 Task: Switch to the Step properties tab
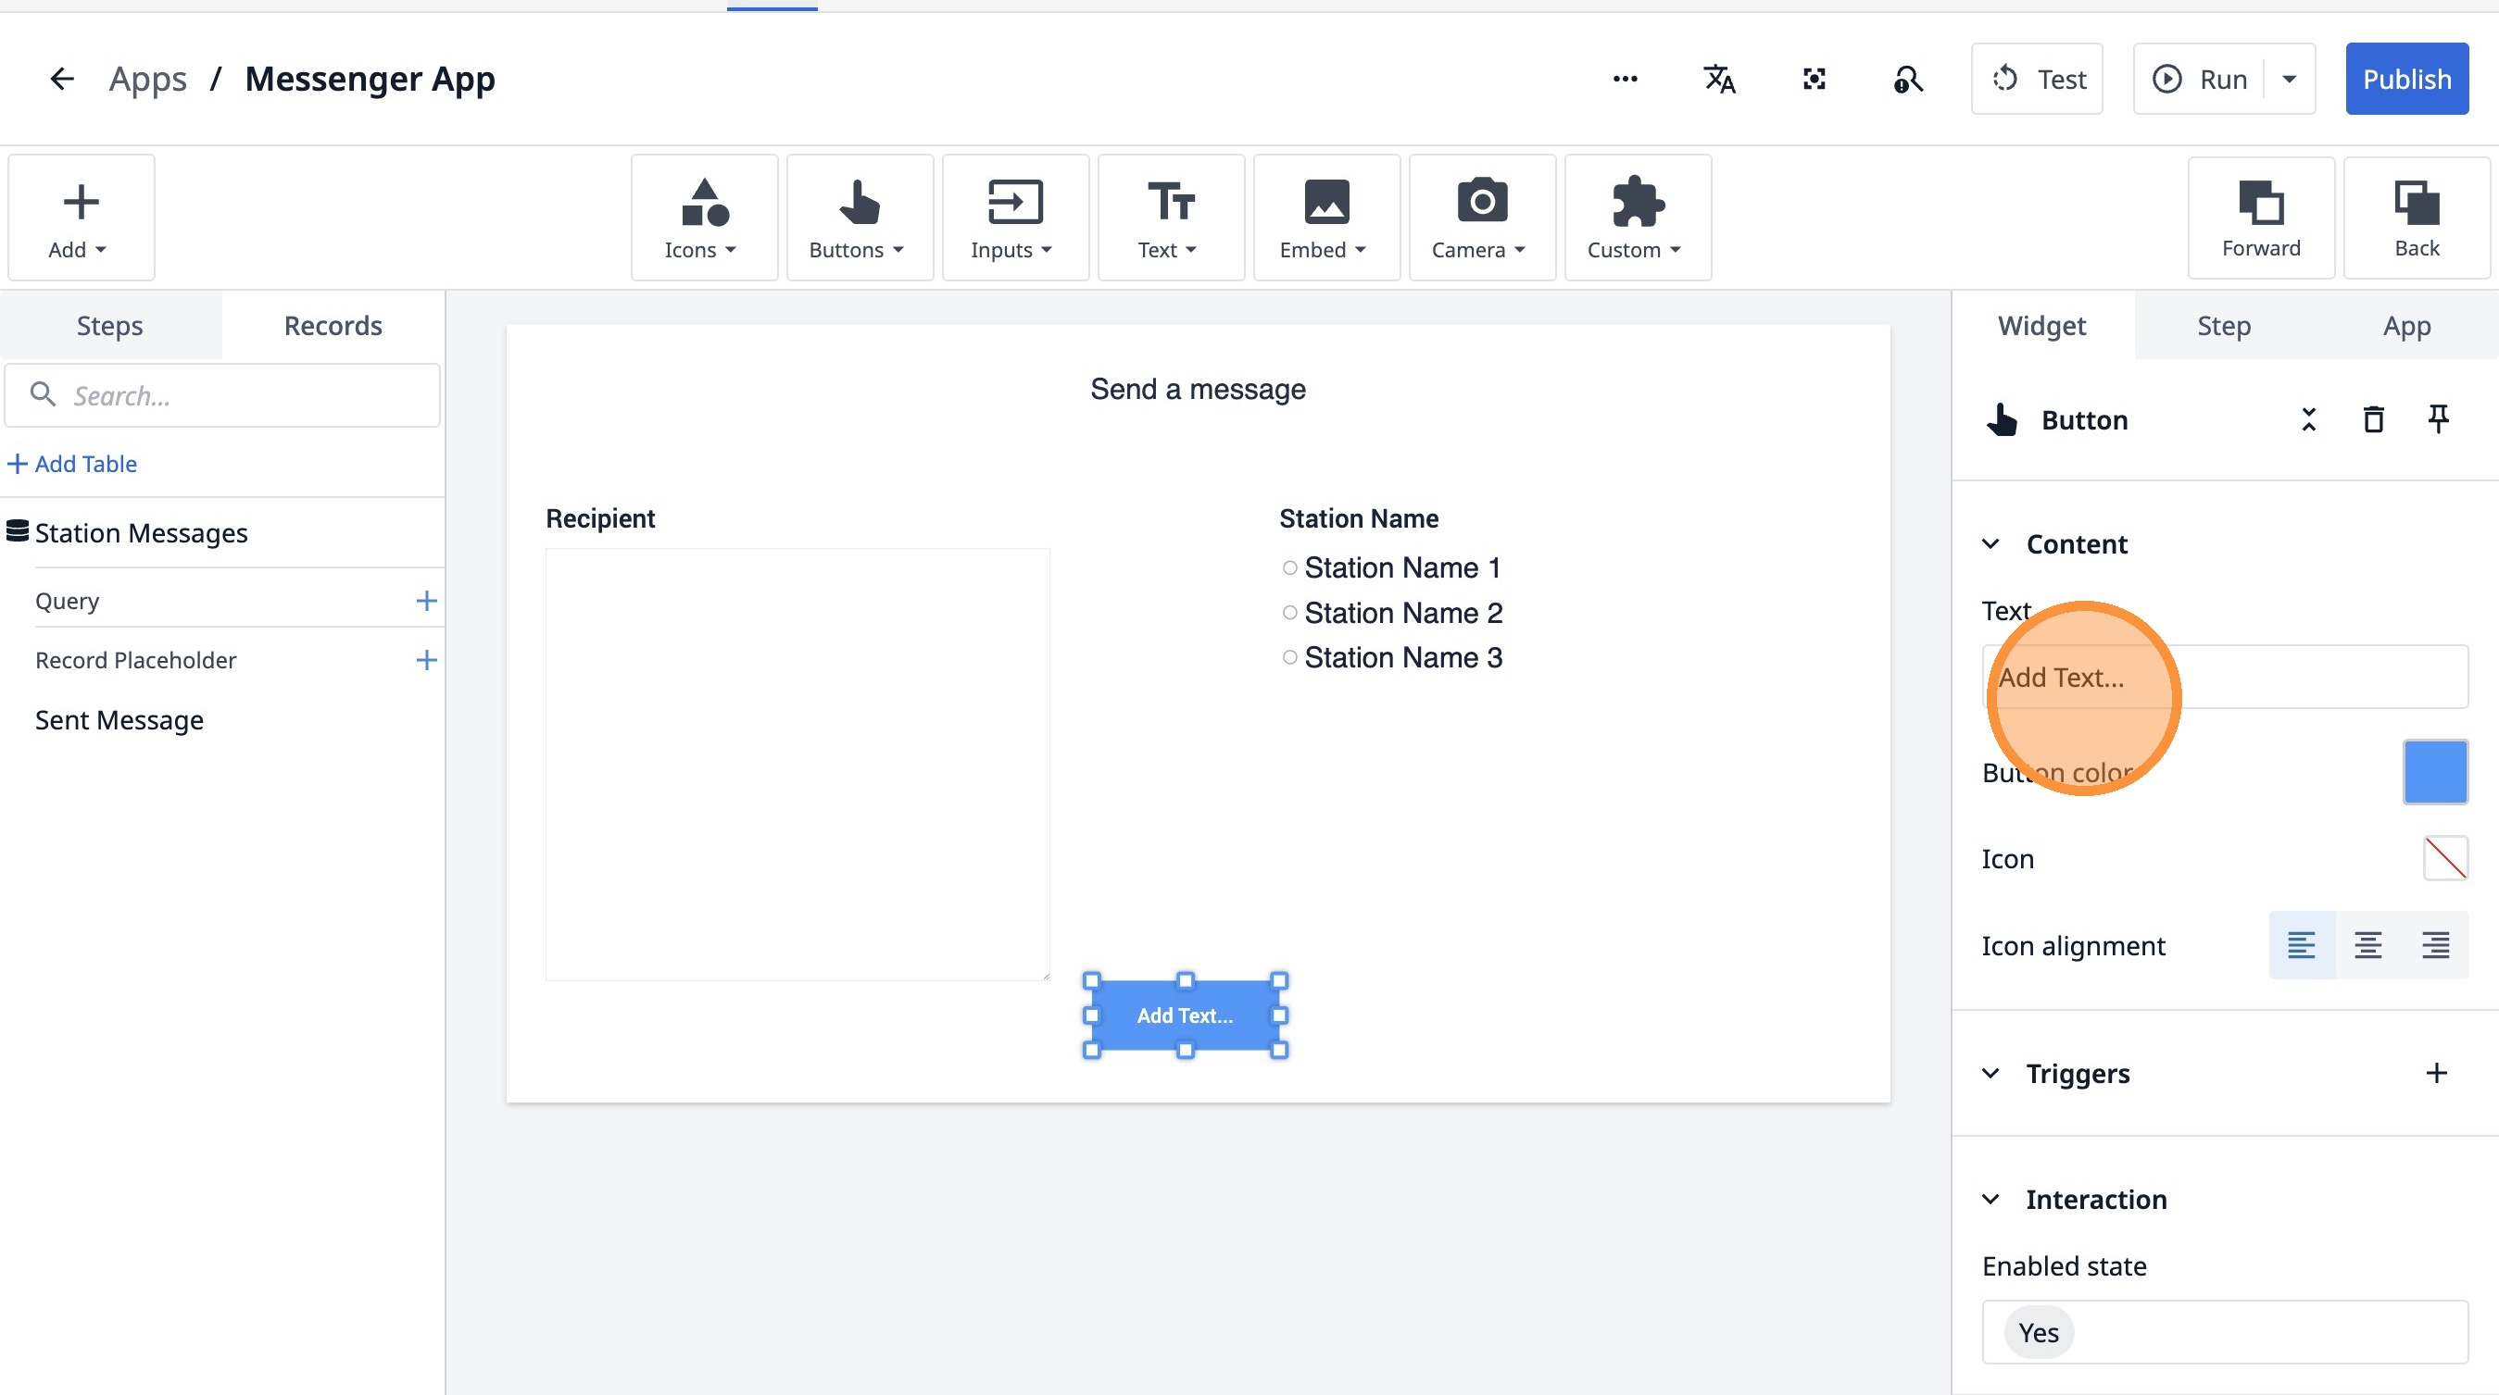coord(2224,326)
